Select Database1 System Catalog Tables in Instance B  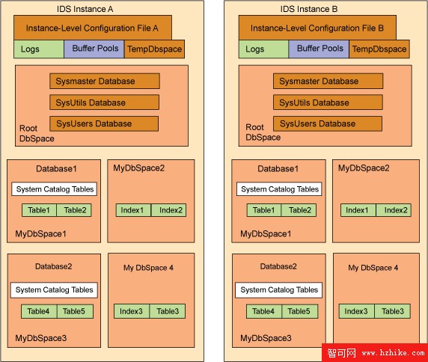tap(279, 189)
